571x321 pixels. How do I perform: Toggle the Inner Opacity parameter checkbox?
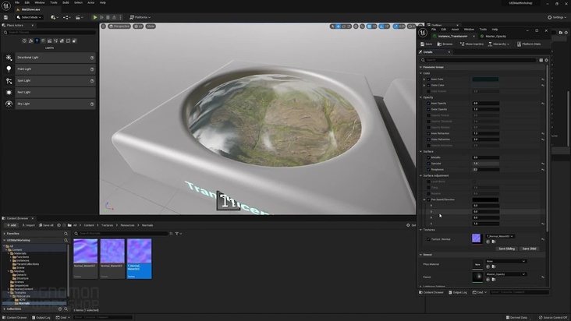pyautogui.click(x=427, y=103)
